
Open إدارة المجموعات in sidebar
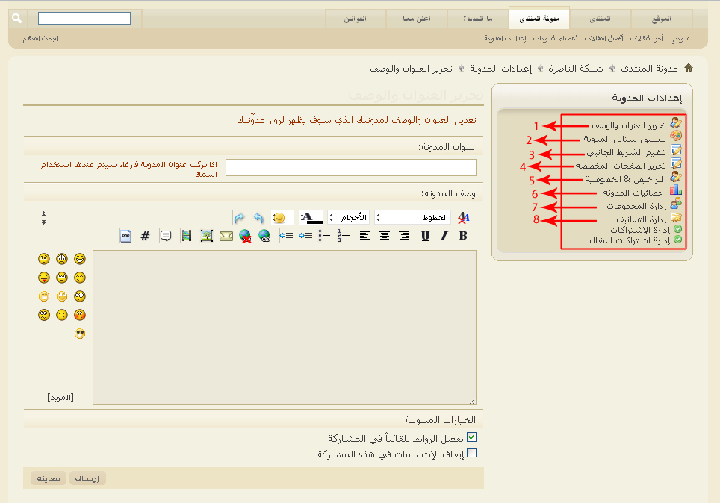tap(636, 206)
